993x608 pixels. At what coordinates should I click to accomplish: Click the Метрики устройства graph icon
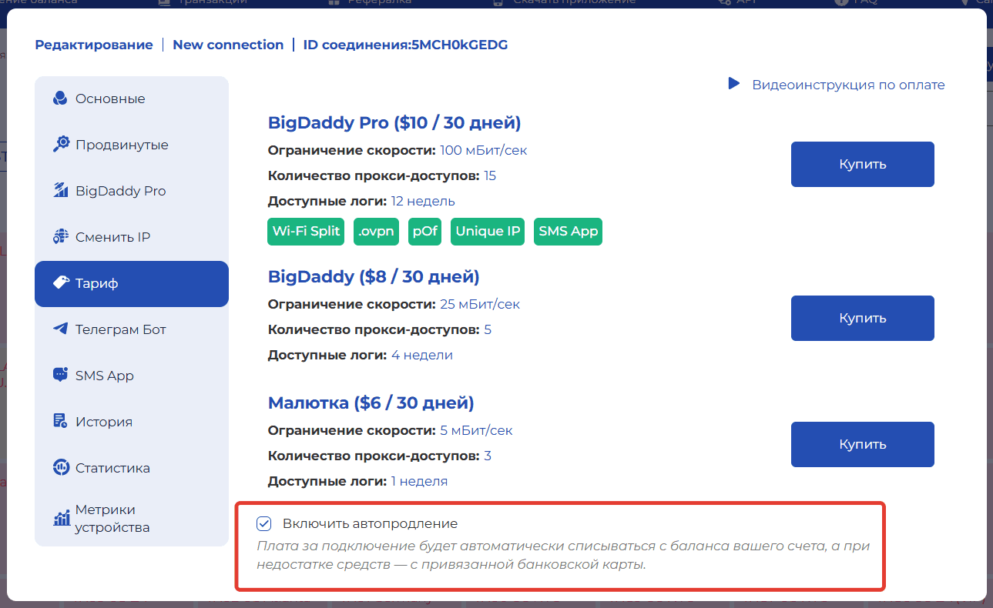(61, 519)
